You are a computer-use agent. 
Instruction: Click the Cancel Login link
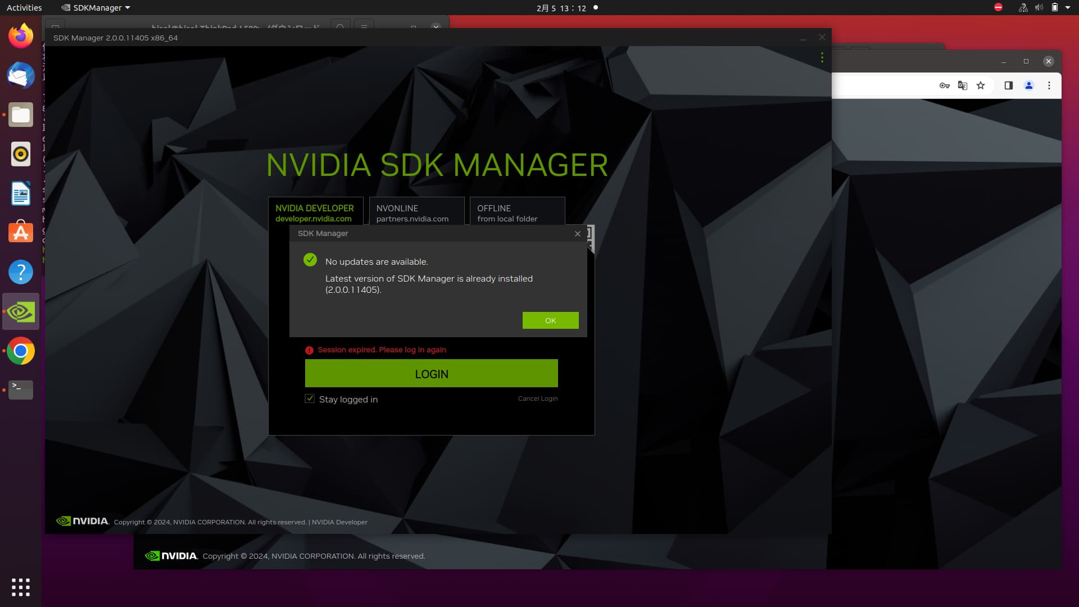click(x=538, y=398)
